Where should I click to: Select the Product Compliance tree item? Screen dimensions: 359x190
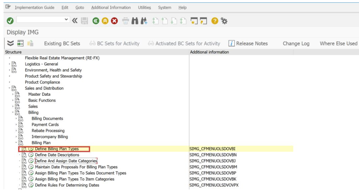point(43,82)
